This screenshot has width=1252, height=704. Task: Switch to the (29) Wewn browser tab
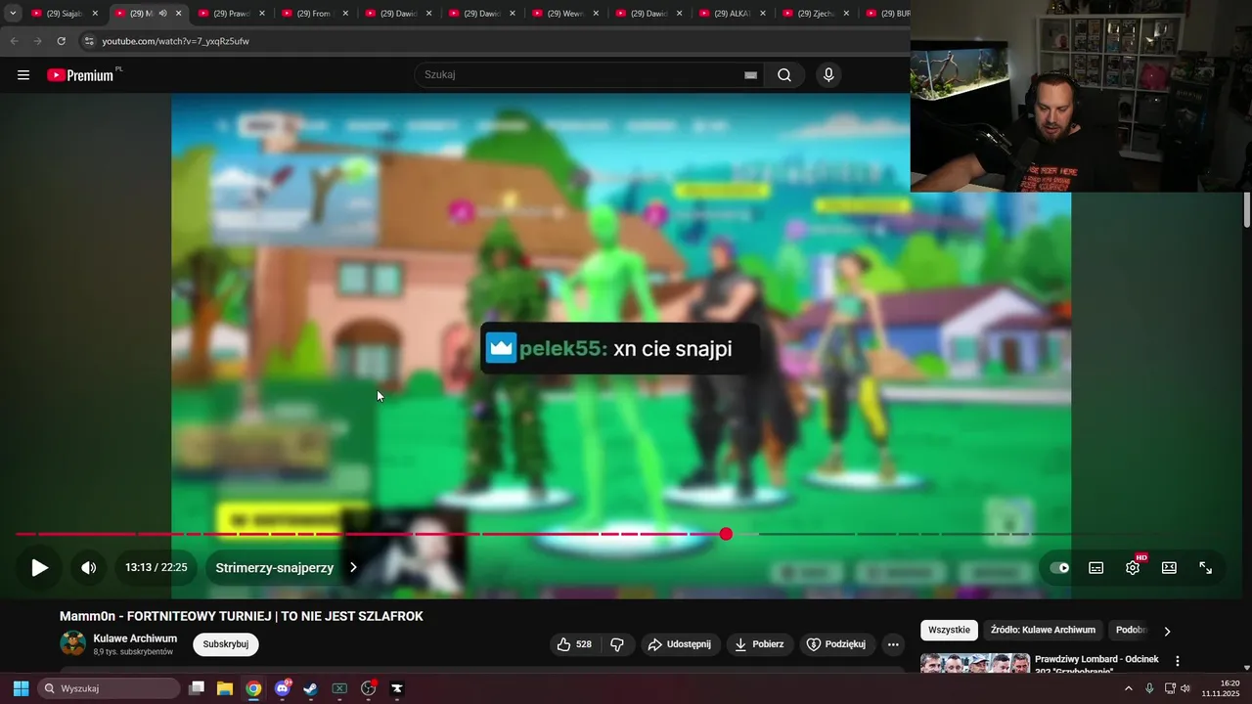564,14
